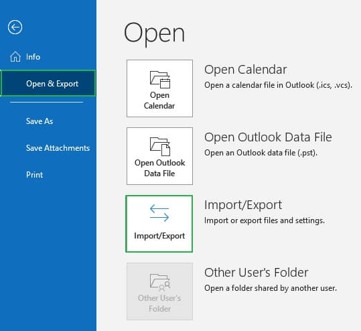Click description "Open an Outlook data file (.pst)."
Screen dimensions: 361x331
tap(261, 153)
